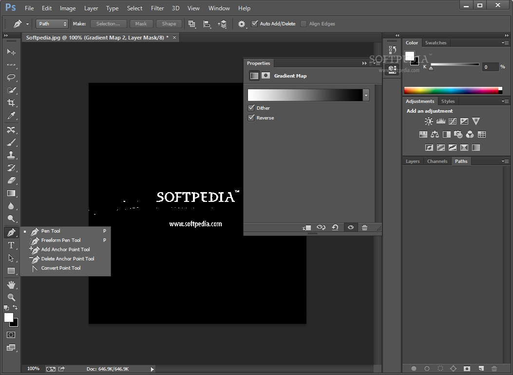Viewport: 513px width, 375px height.
Task: Open the Layer menu
Action: click(x=91, y=8)
